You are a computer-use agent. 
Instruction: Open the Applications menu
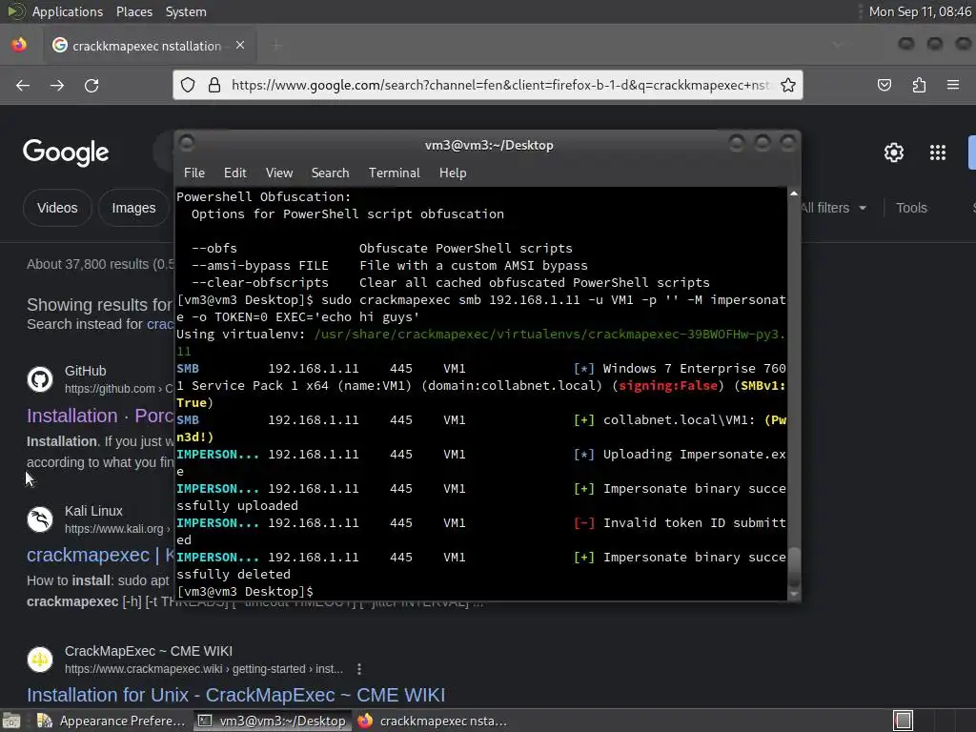pos(68,11)
